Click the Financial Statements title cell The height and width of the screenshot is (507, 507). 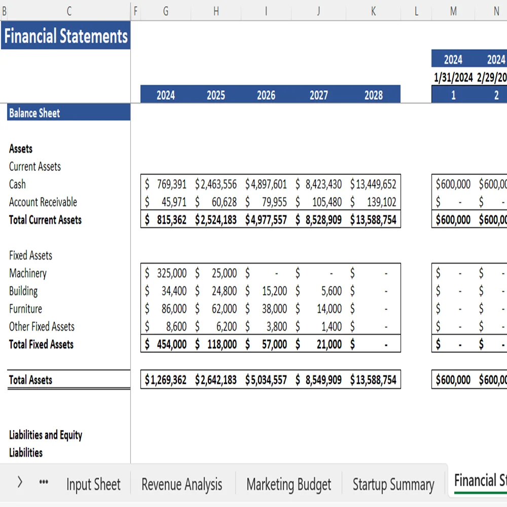[65, 36]
